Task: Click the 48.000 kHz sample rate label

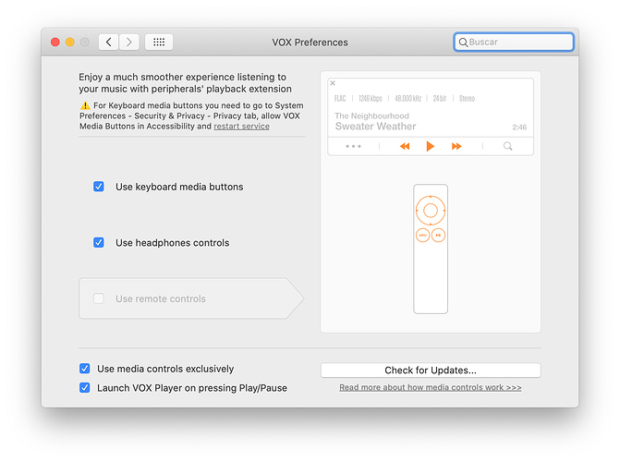Action: [x=408, y=99]
